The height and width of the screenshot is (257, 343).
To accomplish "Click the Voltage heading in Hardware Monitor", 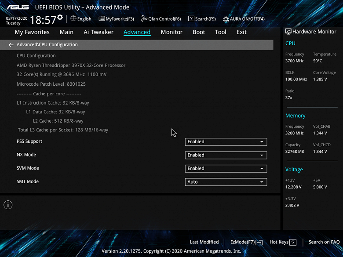I will point(294,170).
